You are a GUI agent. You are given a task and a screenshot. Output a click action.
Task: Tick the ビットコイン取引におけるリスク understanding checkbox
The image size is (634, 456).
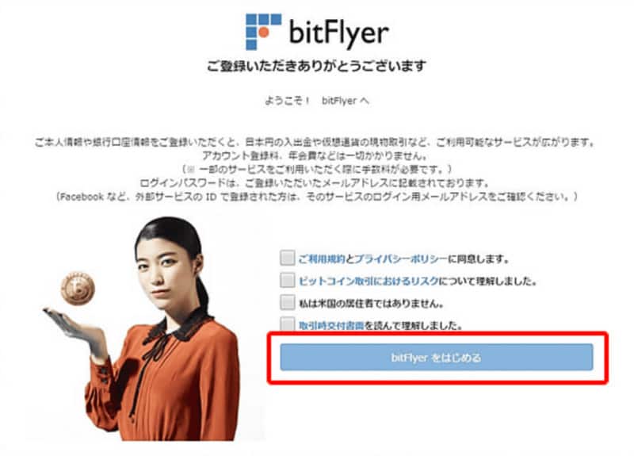287,280
